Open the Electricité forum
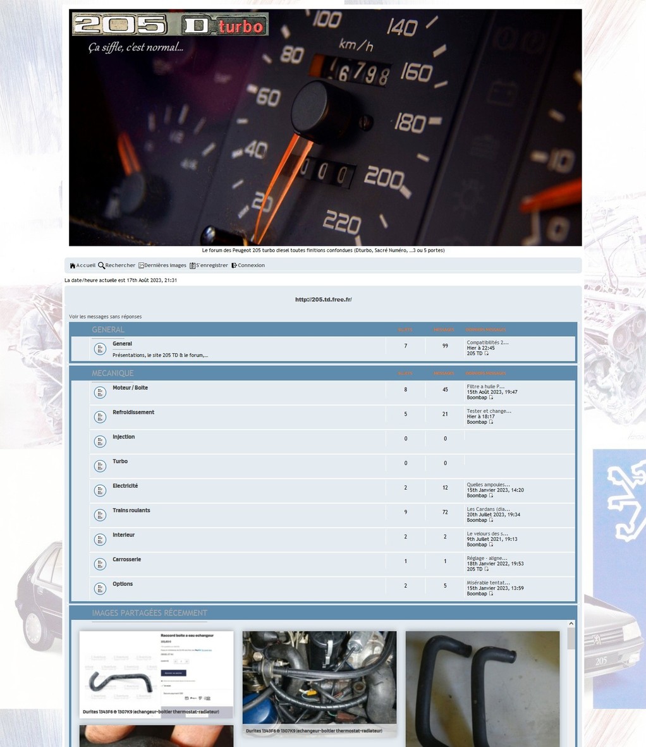The width and height of the screenshot is (646, 747). point(125,486)
